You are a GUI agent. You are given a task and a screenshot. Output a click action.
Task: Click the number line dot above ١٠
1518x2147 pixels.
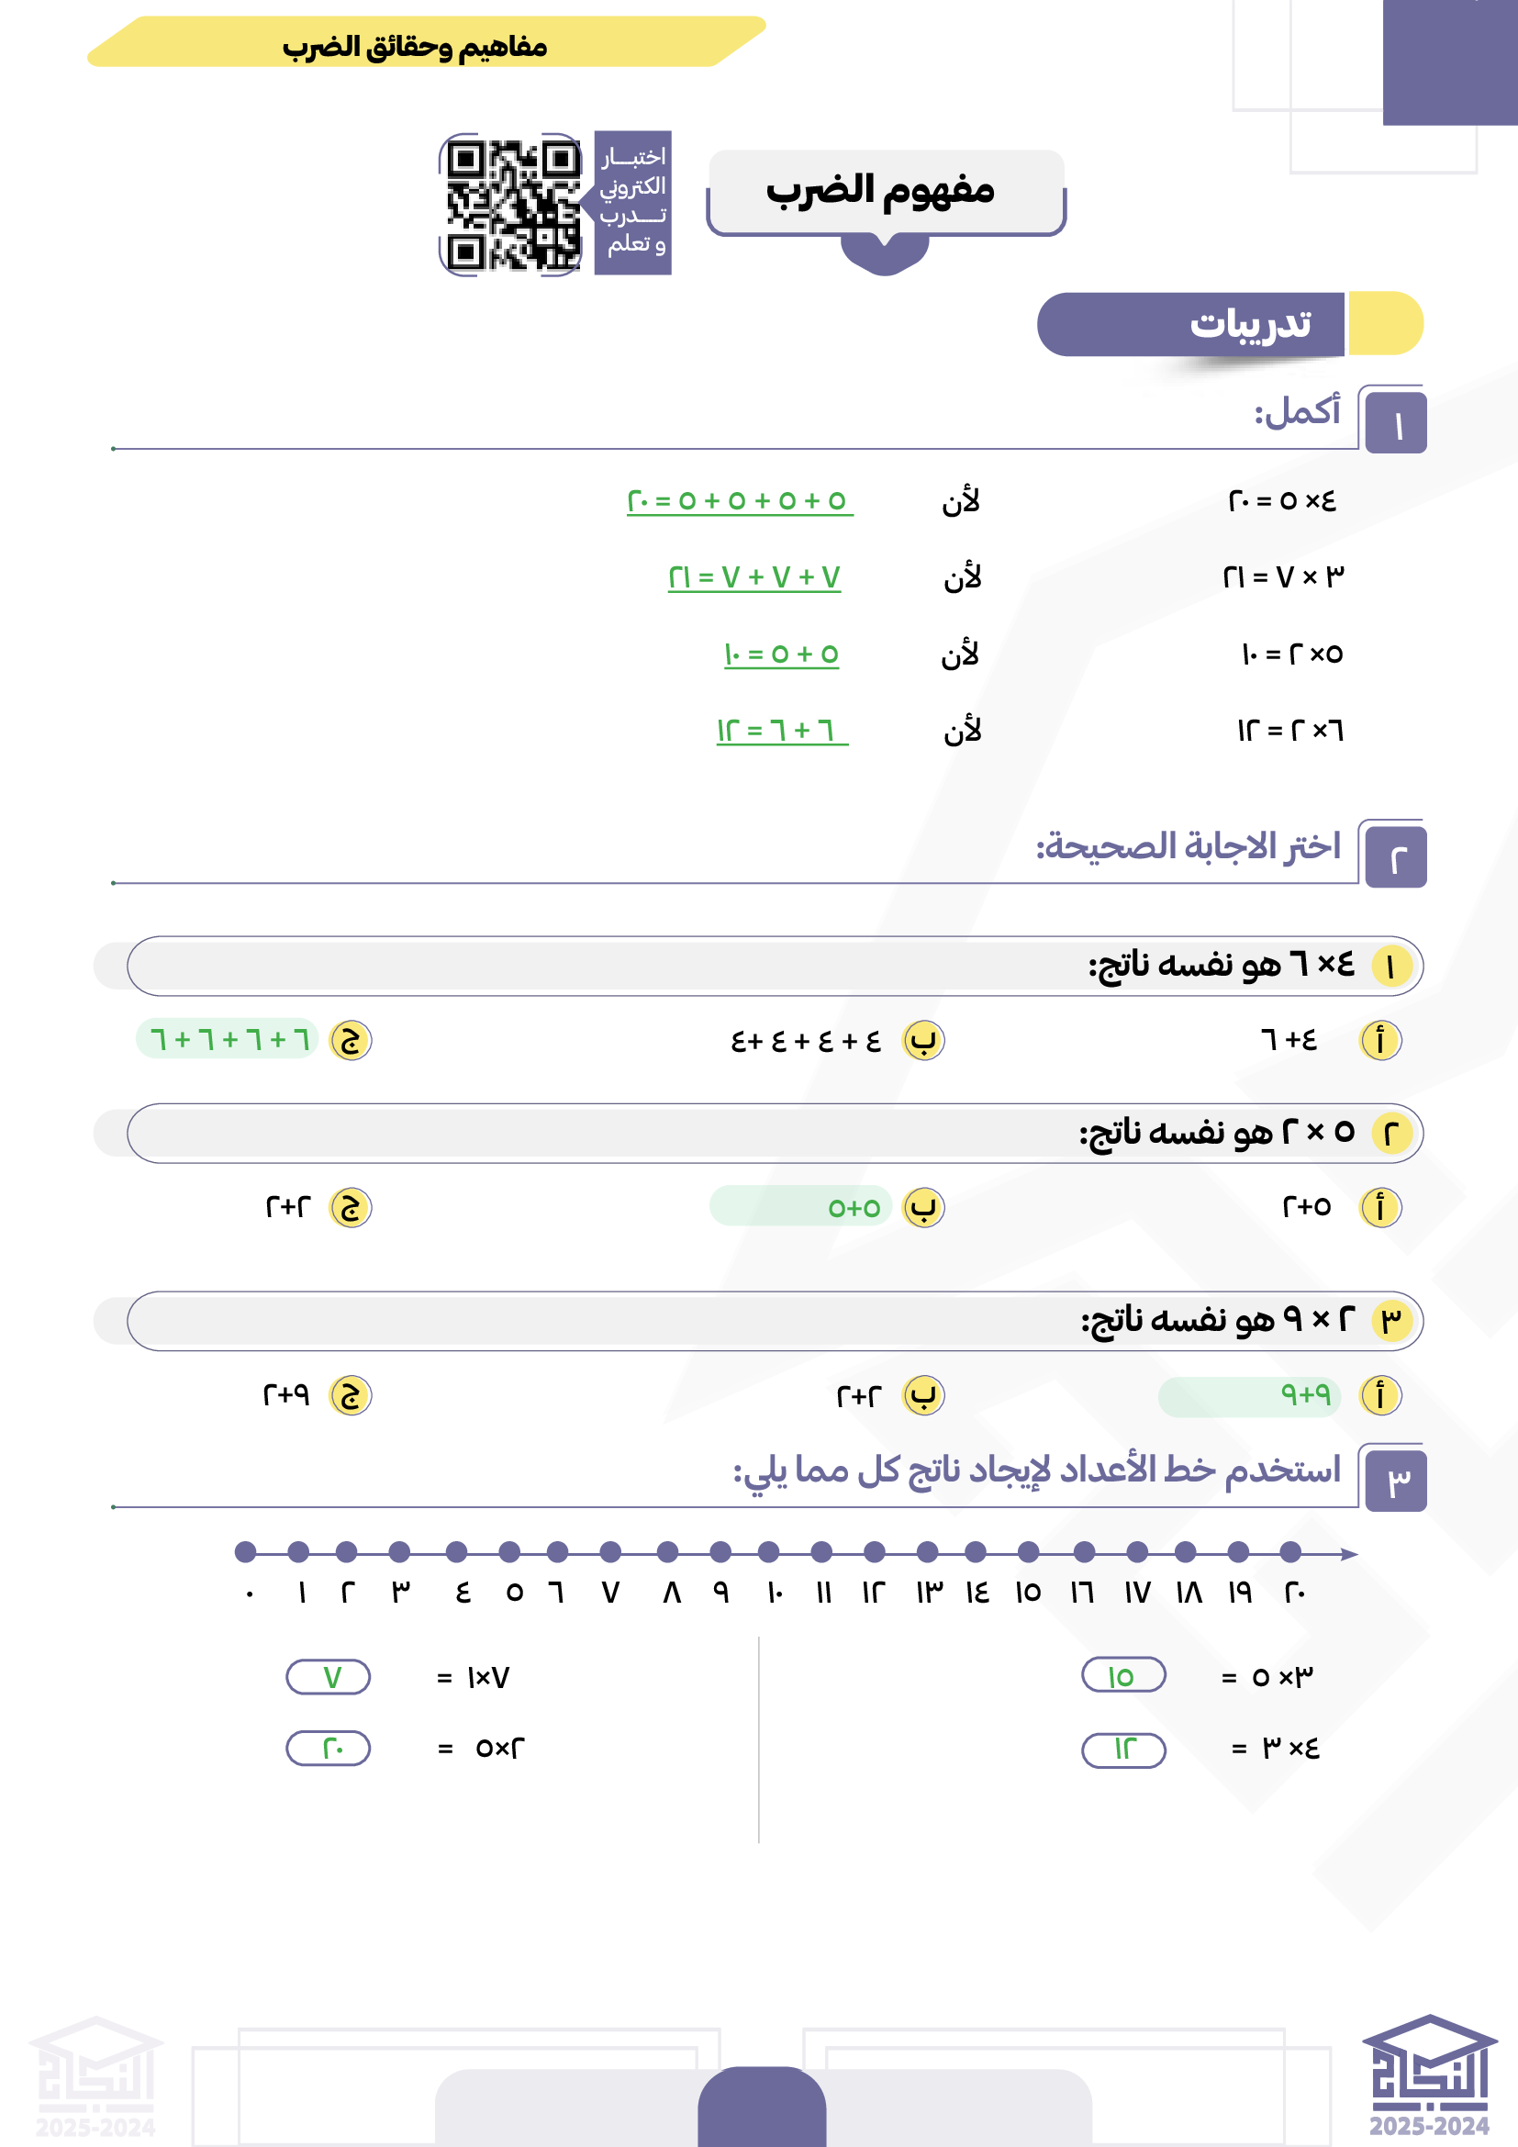click(768, 1552)
